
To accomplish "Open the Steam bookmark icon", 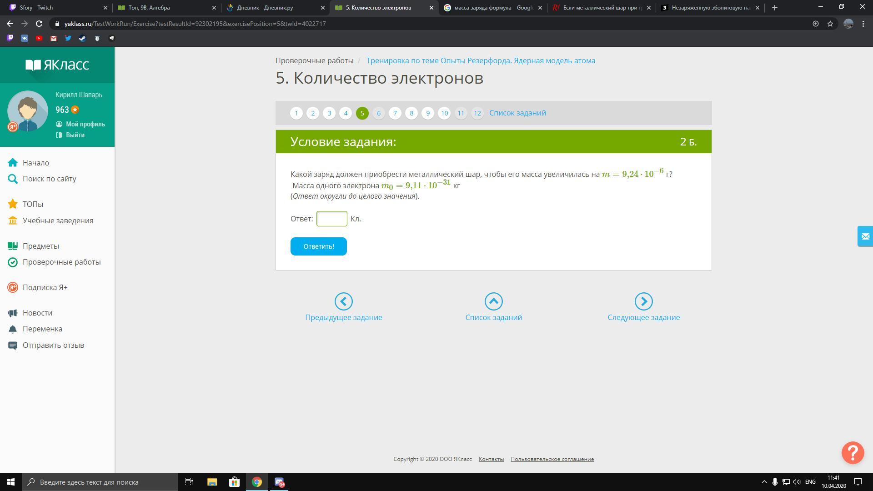I will pos(82,38).
